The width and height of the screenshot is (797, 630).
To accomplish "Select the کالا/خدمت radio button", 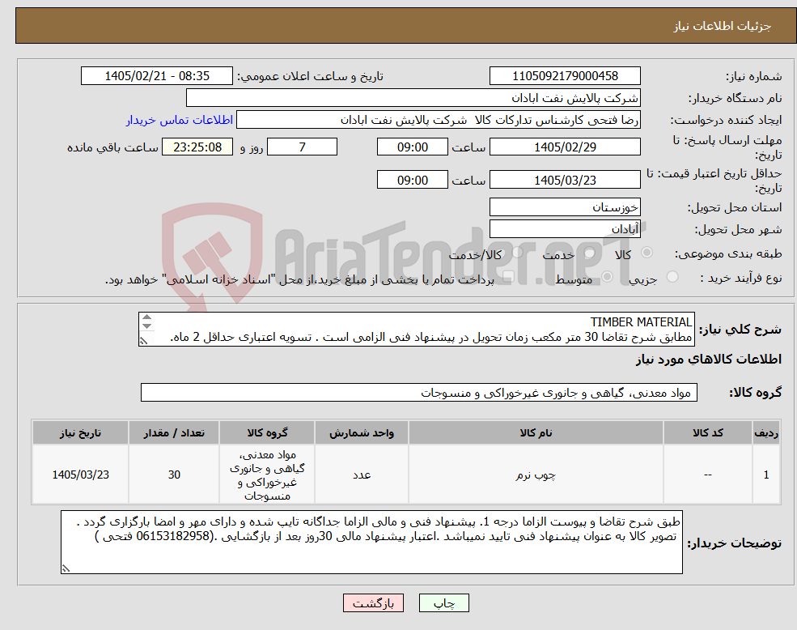I will 517,253.
